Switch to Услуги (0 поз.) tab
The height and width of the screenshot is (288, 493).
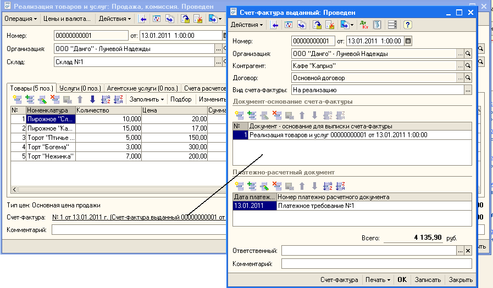pyautogui.click(x=80, y=88)
